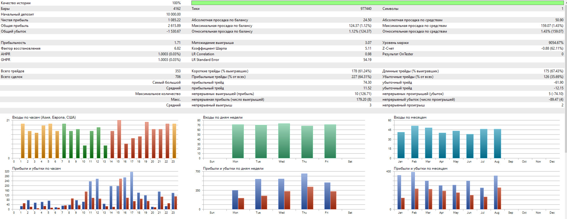
Task: Click the gross loss value '-1 530.67'
Action: click(174, 31)
